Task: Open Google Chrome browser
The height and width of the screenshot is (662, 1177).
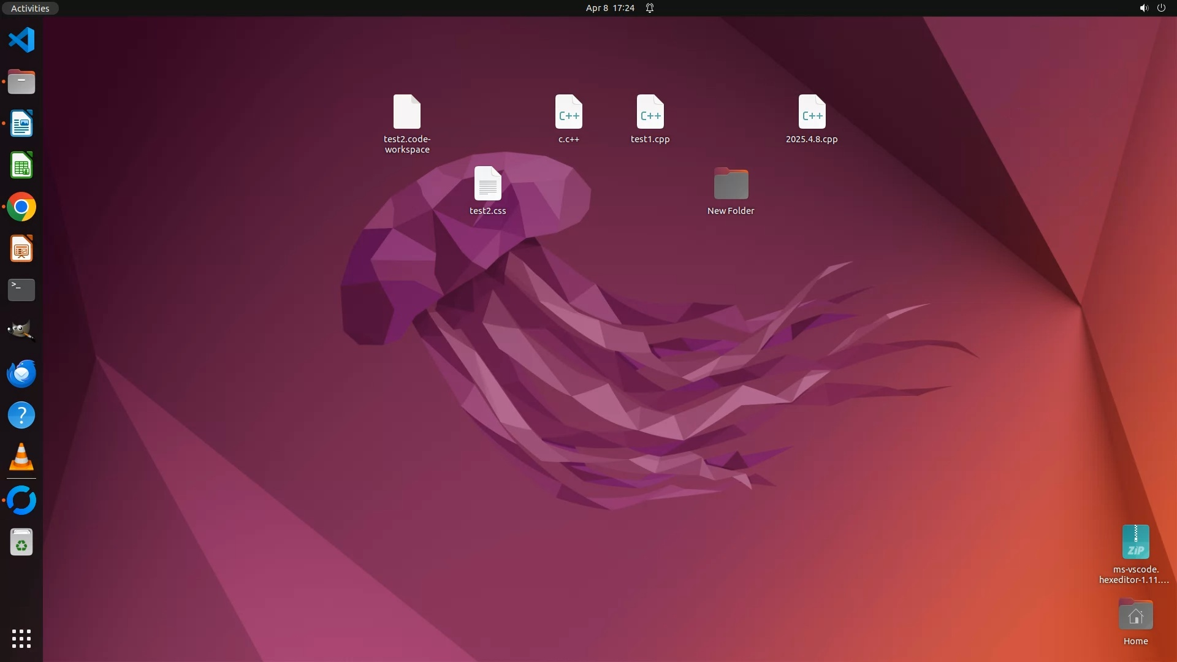Action: (21, 207)
